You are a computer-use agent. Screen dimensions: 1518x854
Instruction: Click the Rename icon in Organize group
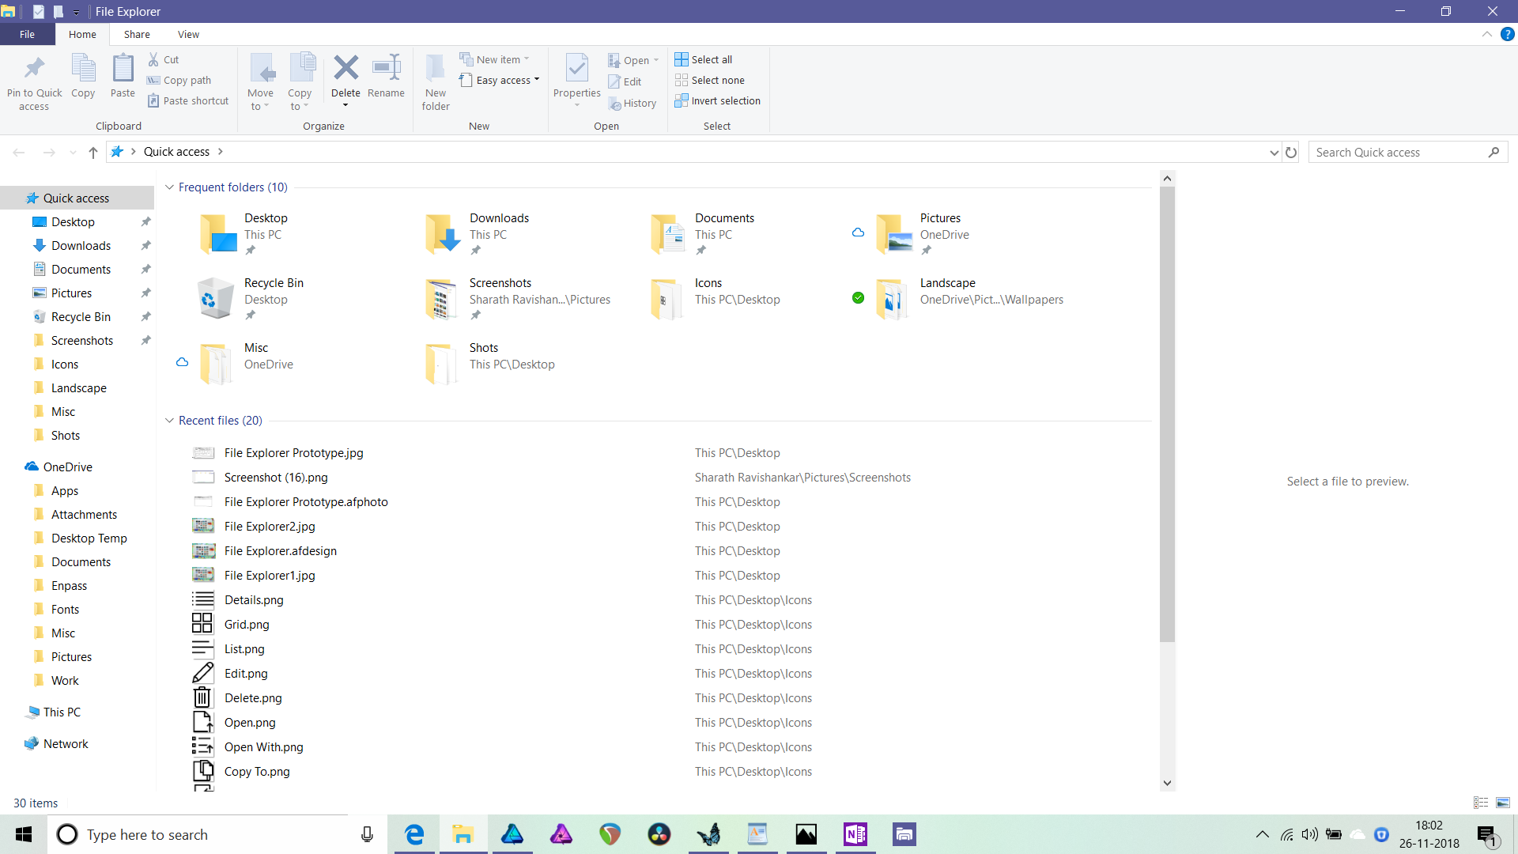click(x=386, y=69)
